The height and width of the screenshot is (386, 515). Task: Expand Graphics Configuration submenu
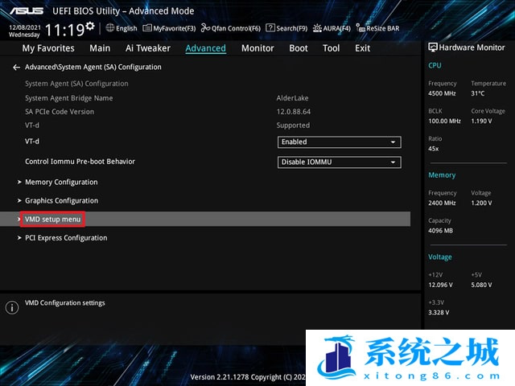click(x=61, y=201)
